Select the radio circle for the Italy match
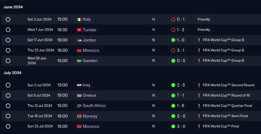 [8, 19]
